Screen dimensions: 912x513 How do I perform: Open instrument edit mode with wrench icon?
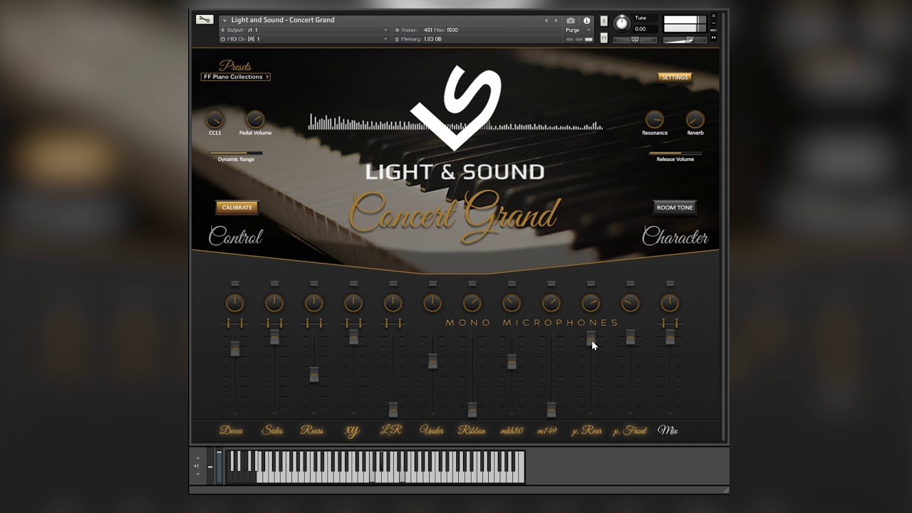(x=204, y=20)
